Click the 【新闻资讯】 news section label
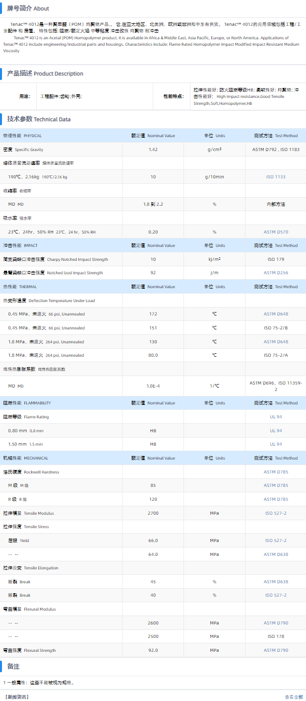This screenshot has width=306, height=701. point(16,697)
